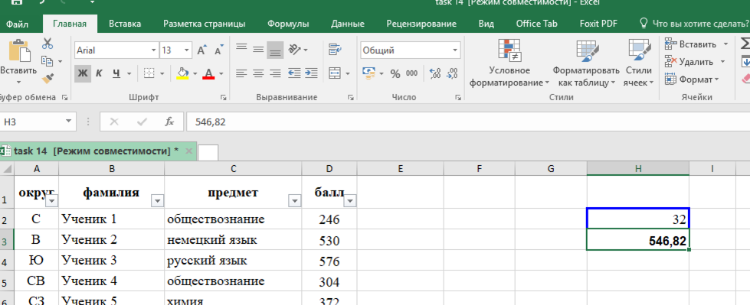The width and height of the screenshot is (750, 305).
Task: Switch to Разметка страницы tab
Action: click(205, 24)
